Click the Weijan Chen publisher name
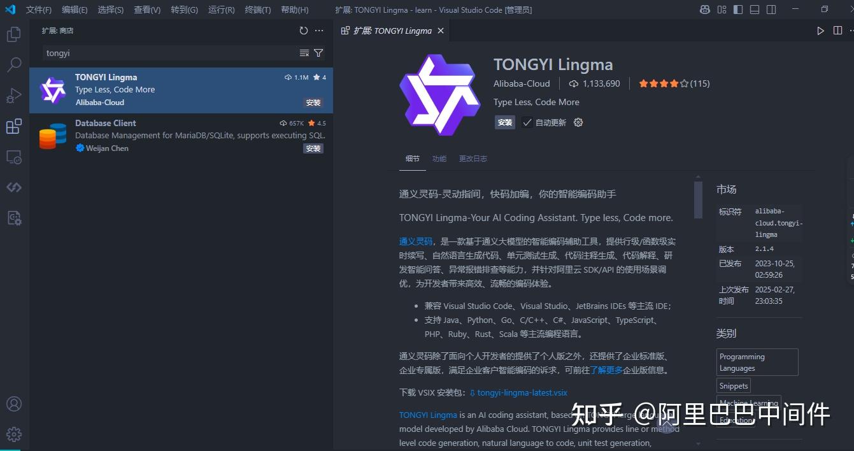854x451 pixels. (x=107, y=148)
